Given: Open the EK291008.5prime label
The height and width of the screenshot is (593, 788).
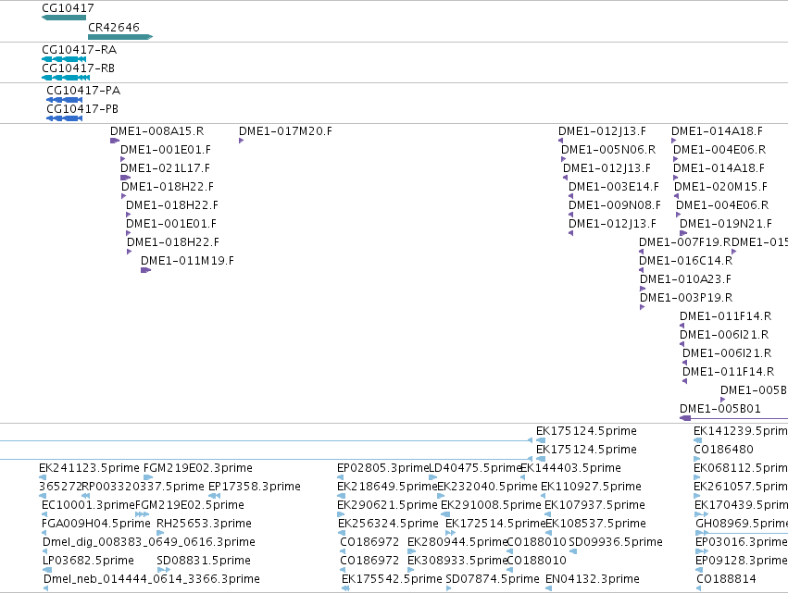Looking at the screenshot, I should tap(491, 505).
